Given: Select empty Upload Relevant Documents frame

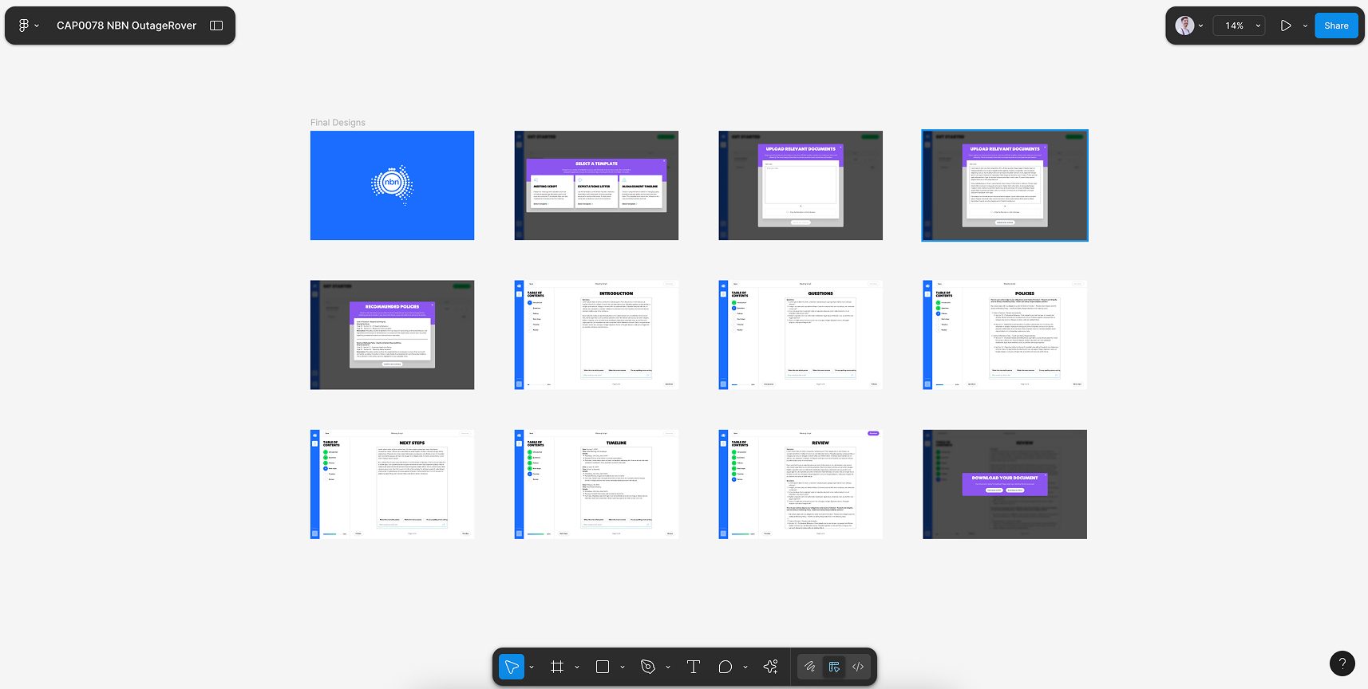Looking at the screenshot, I should tap(801, 185).
